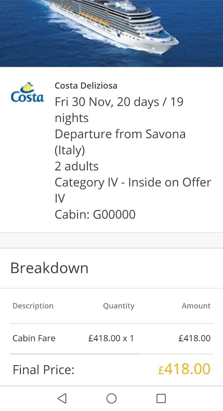Tap the 2 adults line
223x411 pixels.
[77, 166]
